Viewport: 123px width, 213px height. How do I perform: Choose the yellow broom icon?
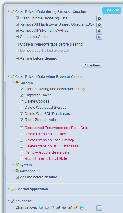(76, 208)
